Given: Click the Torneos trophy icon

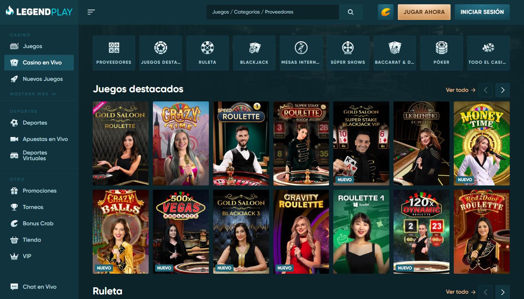Looking at the screenshot, I should (x=14, y=207).
